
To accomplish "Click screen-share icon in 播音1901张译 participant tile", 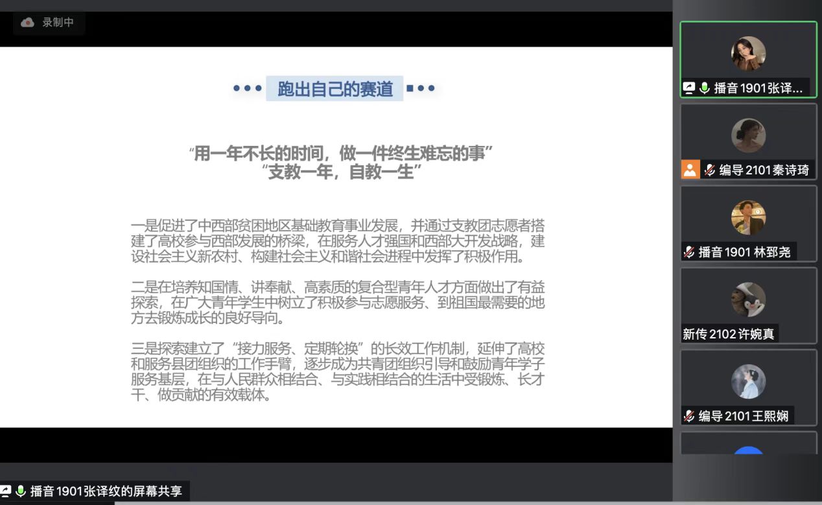I will 689,89.
